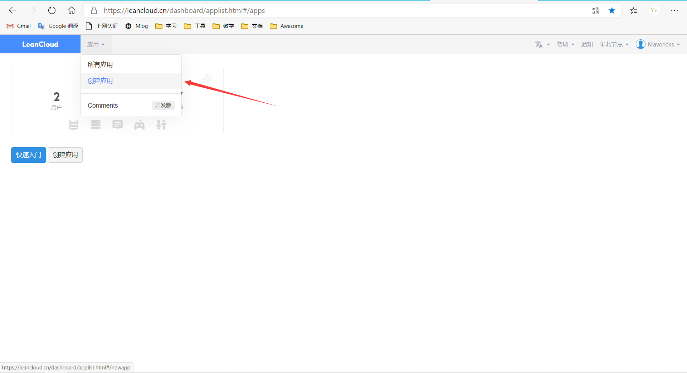Click the 开发版 badge
The width and height of the screenshot is (687, 373).
[163, 105]
